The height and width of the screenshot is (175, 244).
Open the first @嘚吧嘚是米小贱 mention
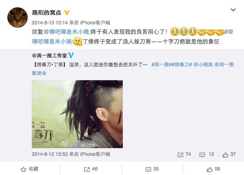[x=66, y=32]
